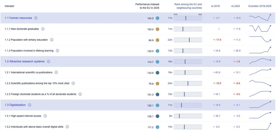Open the 1.1 Human resources heading link
The width and height of the screenshot is (276, 132).
tap(18, 18)
